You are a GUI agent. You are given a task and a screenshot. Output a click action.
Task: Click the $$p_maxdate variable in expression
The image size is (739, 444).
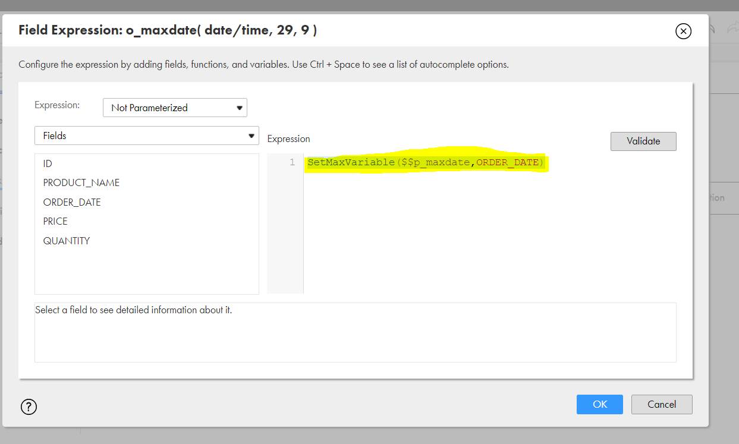pyautogui.click(x=436, y=162)
